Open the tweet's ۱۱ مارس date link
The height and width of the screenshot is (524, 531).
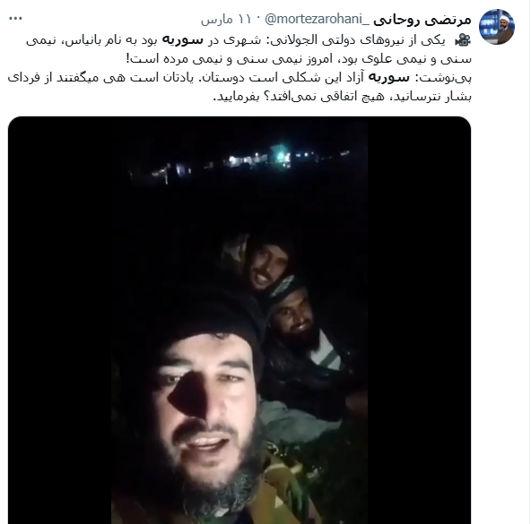[x=226, y=20]
